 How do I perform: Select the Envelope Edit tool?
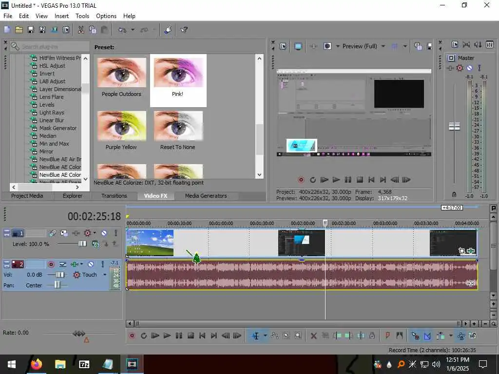pyautogui.click(x=275, y=336)
